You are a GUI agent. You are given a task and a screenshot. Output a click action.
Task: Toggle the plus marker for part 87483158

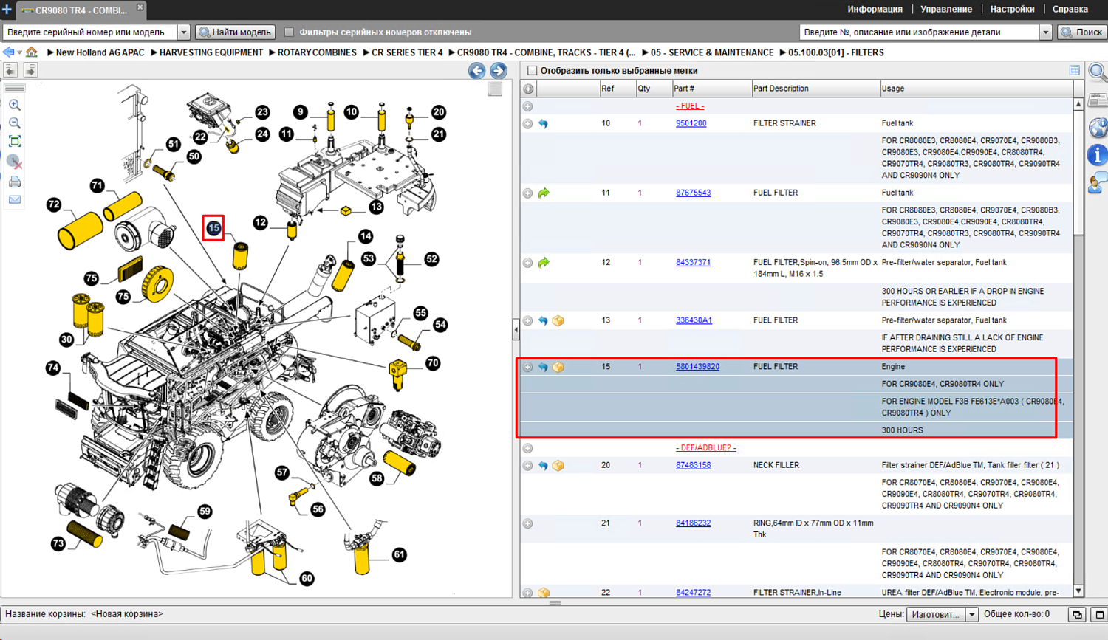point(527,466)
